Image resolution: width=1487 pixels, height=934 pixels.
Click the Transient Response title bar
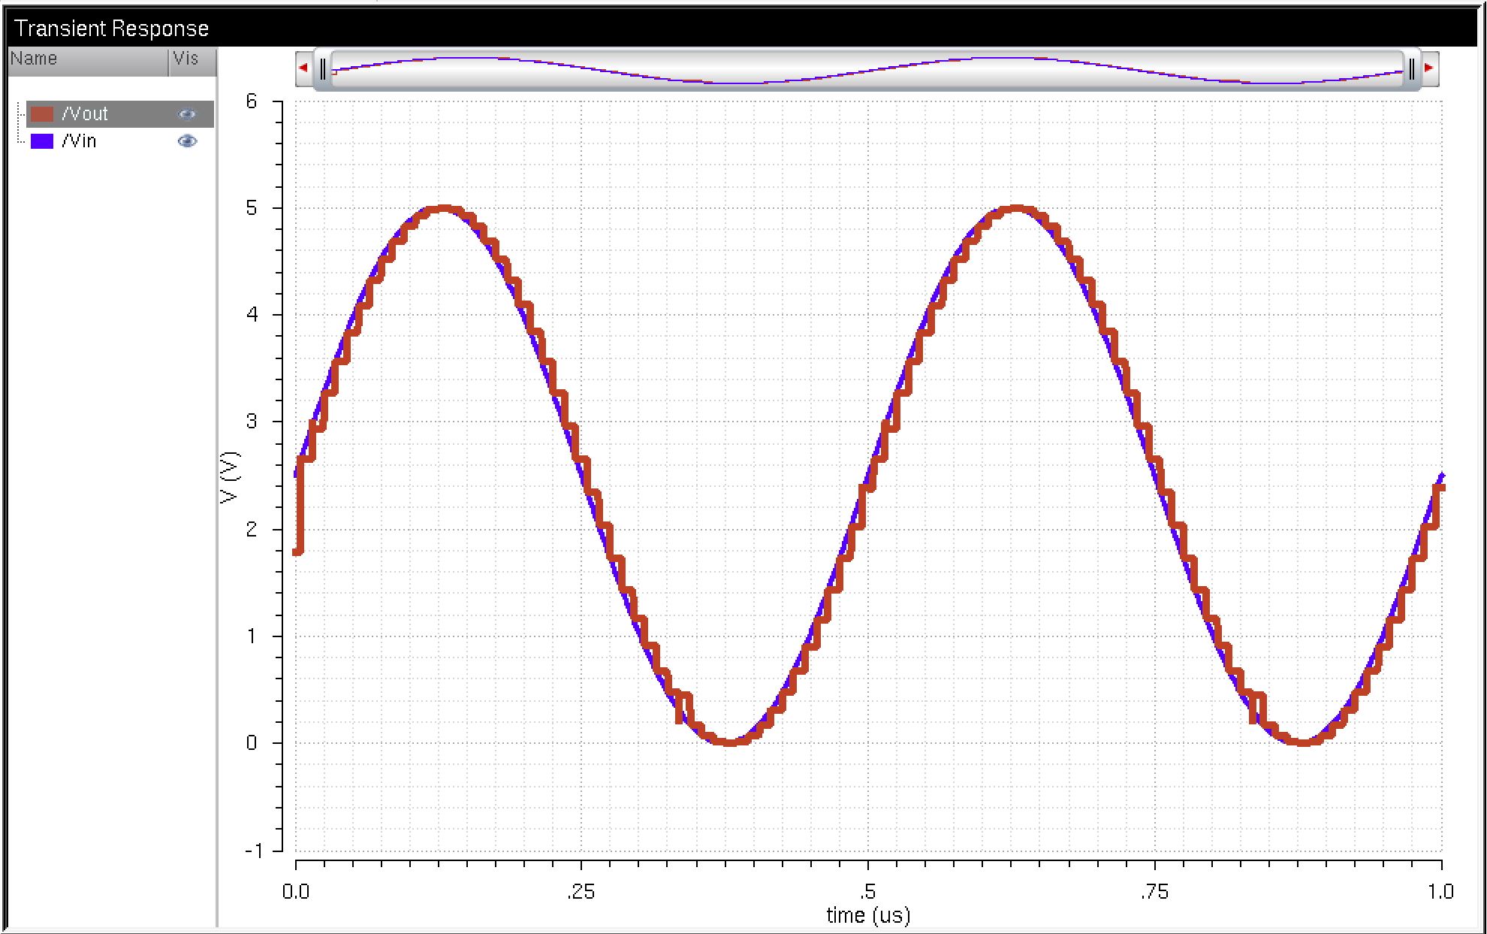[742, 28]
